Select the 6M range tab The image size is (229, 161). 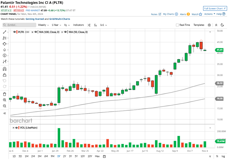pos(46,156)
